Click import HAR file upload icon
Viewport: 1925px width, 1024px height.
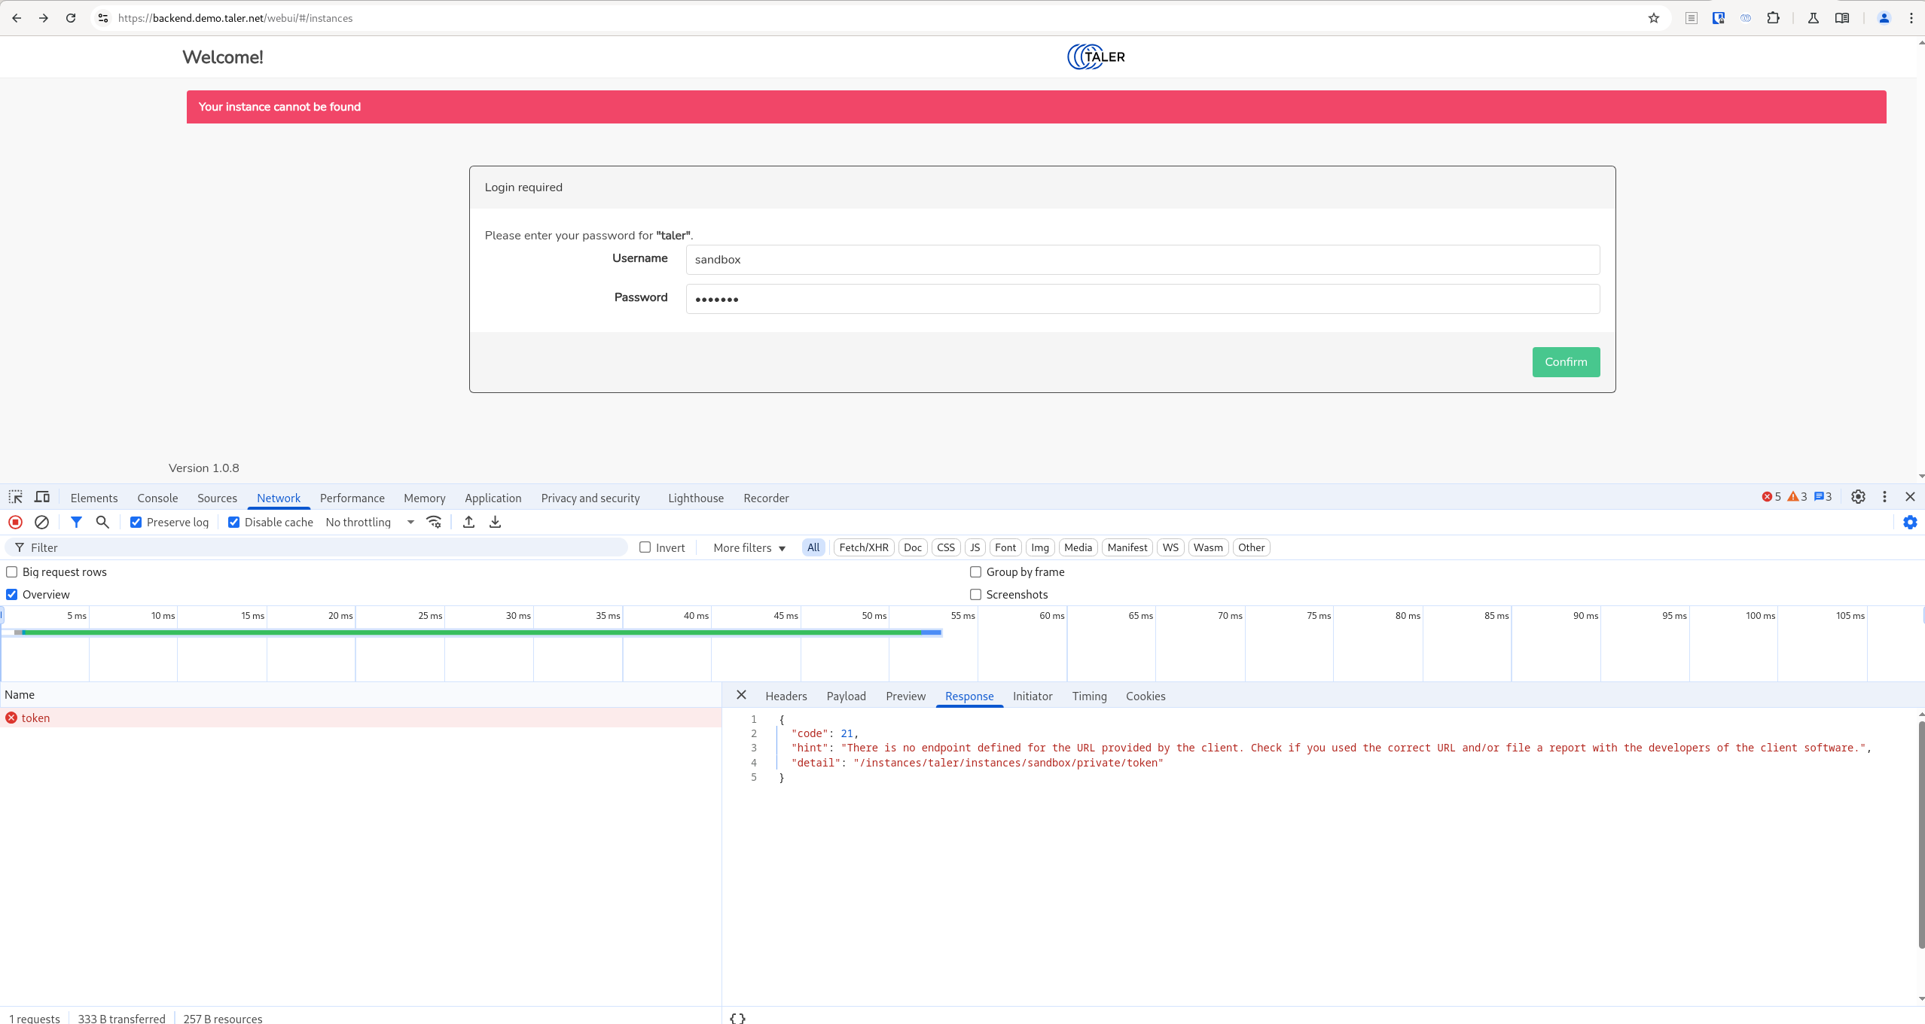tap(468, 522)
